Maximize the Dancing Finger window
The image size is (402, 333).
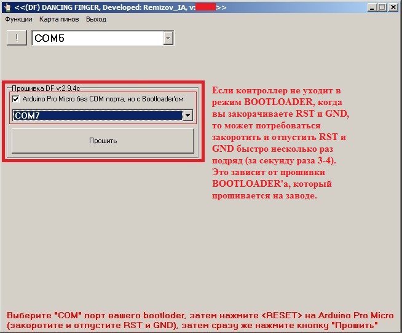pos(382,7)
